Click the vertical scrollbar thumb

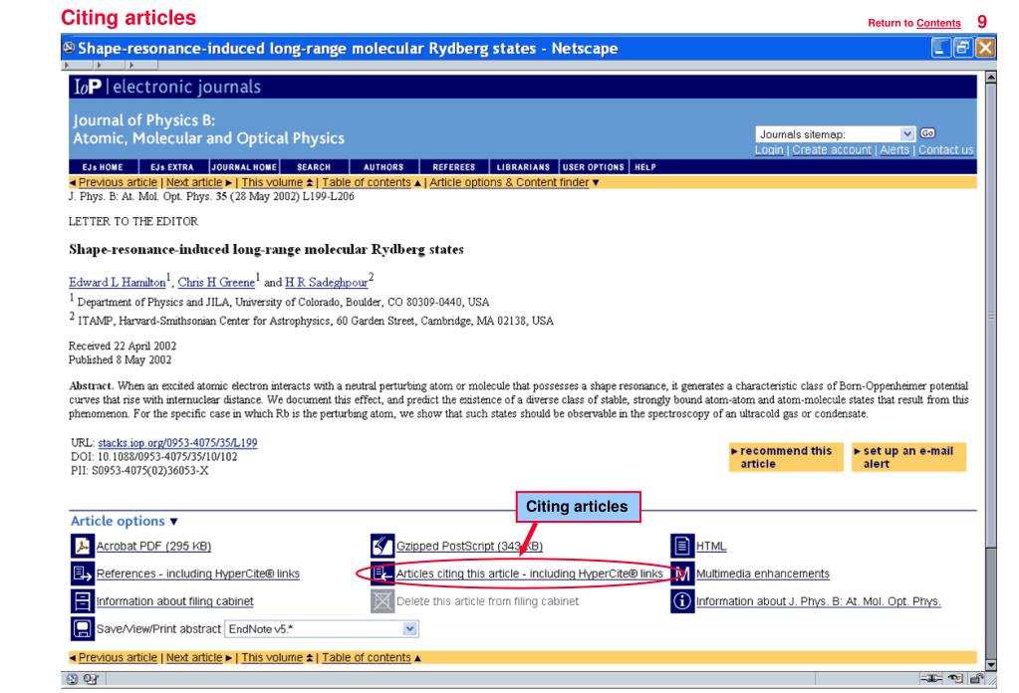pos(990,315)
